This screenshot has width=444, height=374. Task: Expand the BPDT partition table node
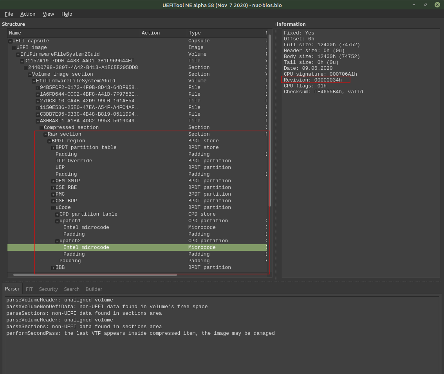[x=53, y=148]
